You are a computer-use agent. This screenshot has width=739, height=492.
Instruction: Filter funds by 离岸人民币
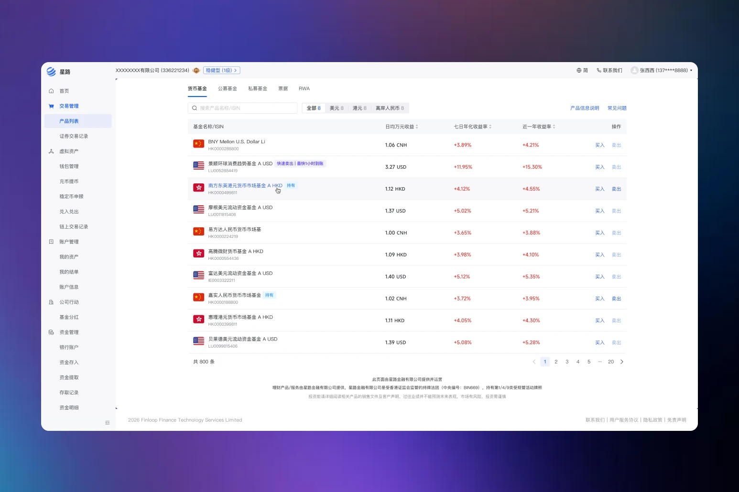click(x=390, y=108)
